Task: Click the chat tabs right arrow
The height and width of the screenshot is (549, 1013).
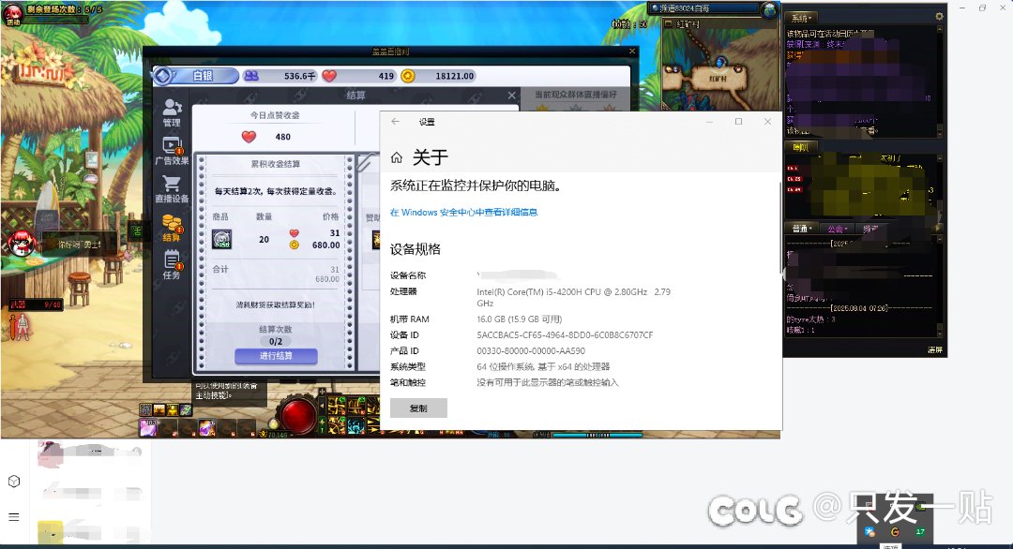Action: (x=939, y=229)
